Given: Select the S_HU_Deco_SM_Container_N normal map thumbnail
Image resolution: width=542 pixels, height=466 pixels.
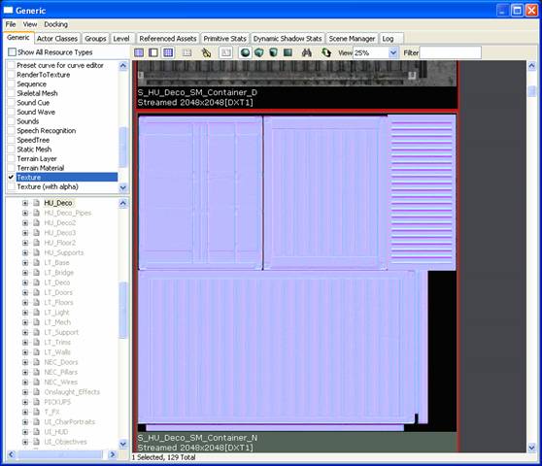Looking at the screenshot, I should pyautogui.click(x=297, y=273).
